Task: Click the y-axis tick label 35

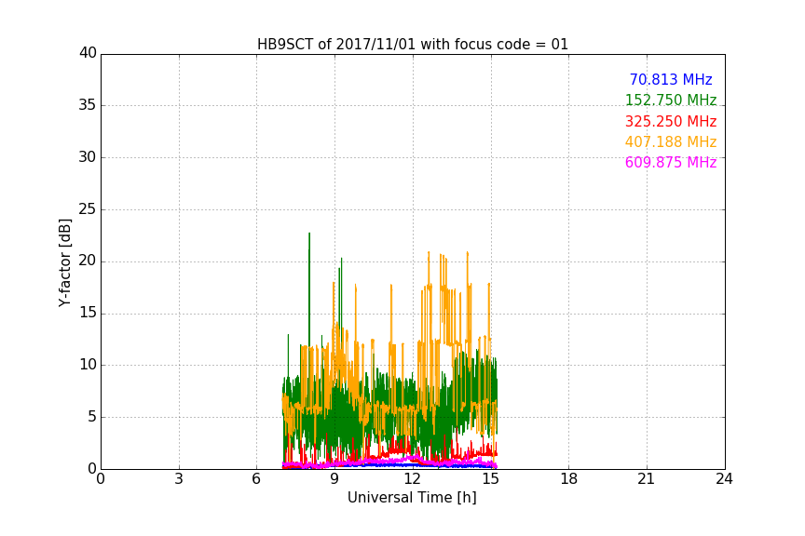Action: [x=88, y=105]
